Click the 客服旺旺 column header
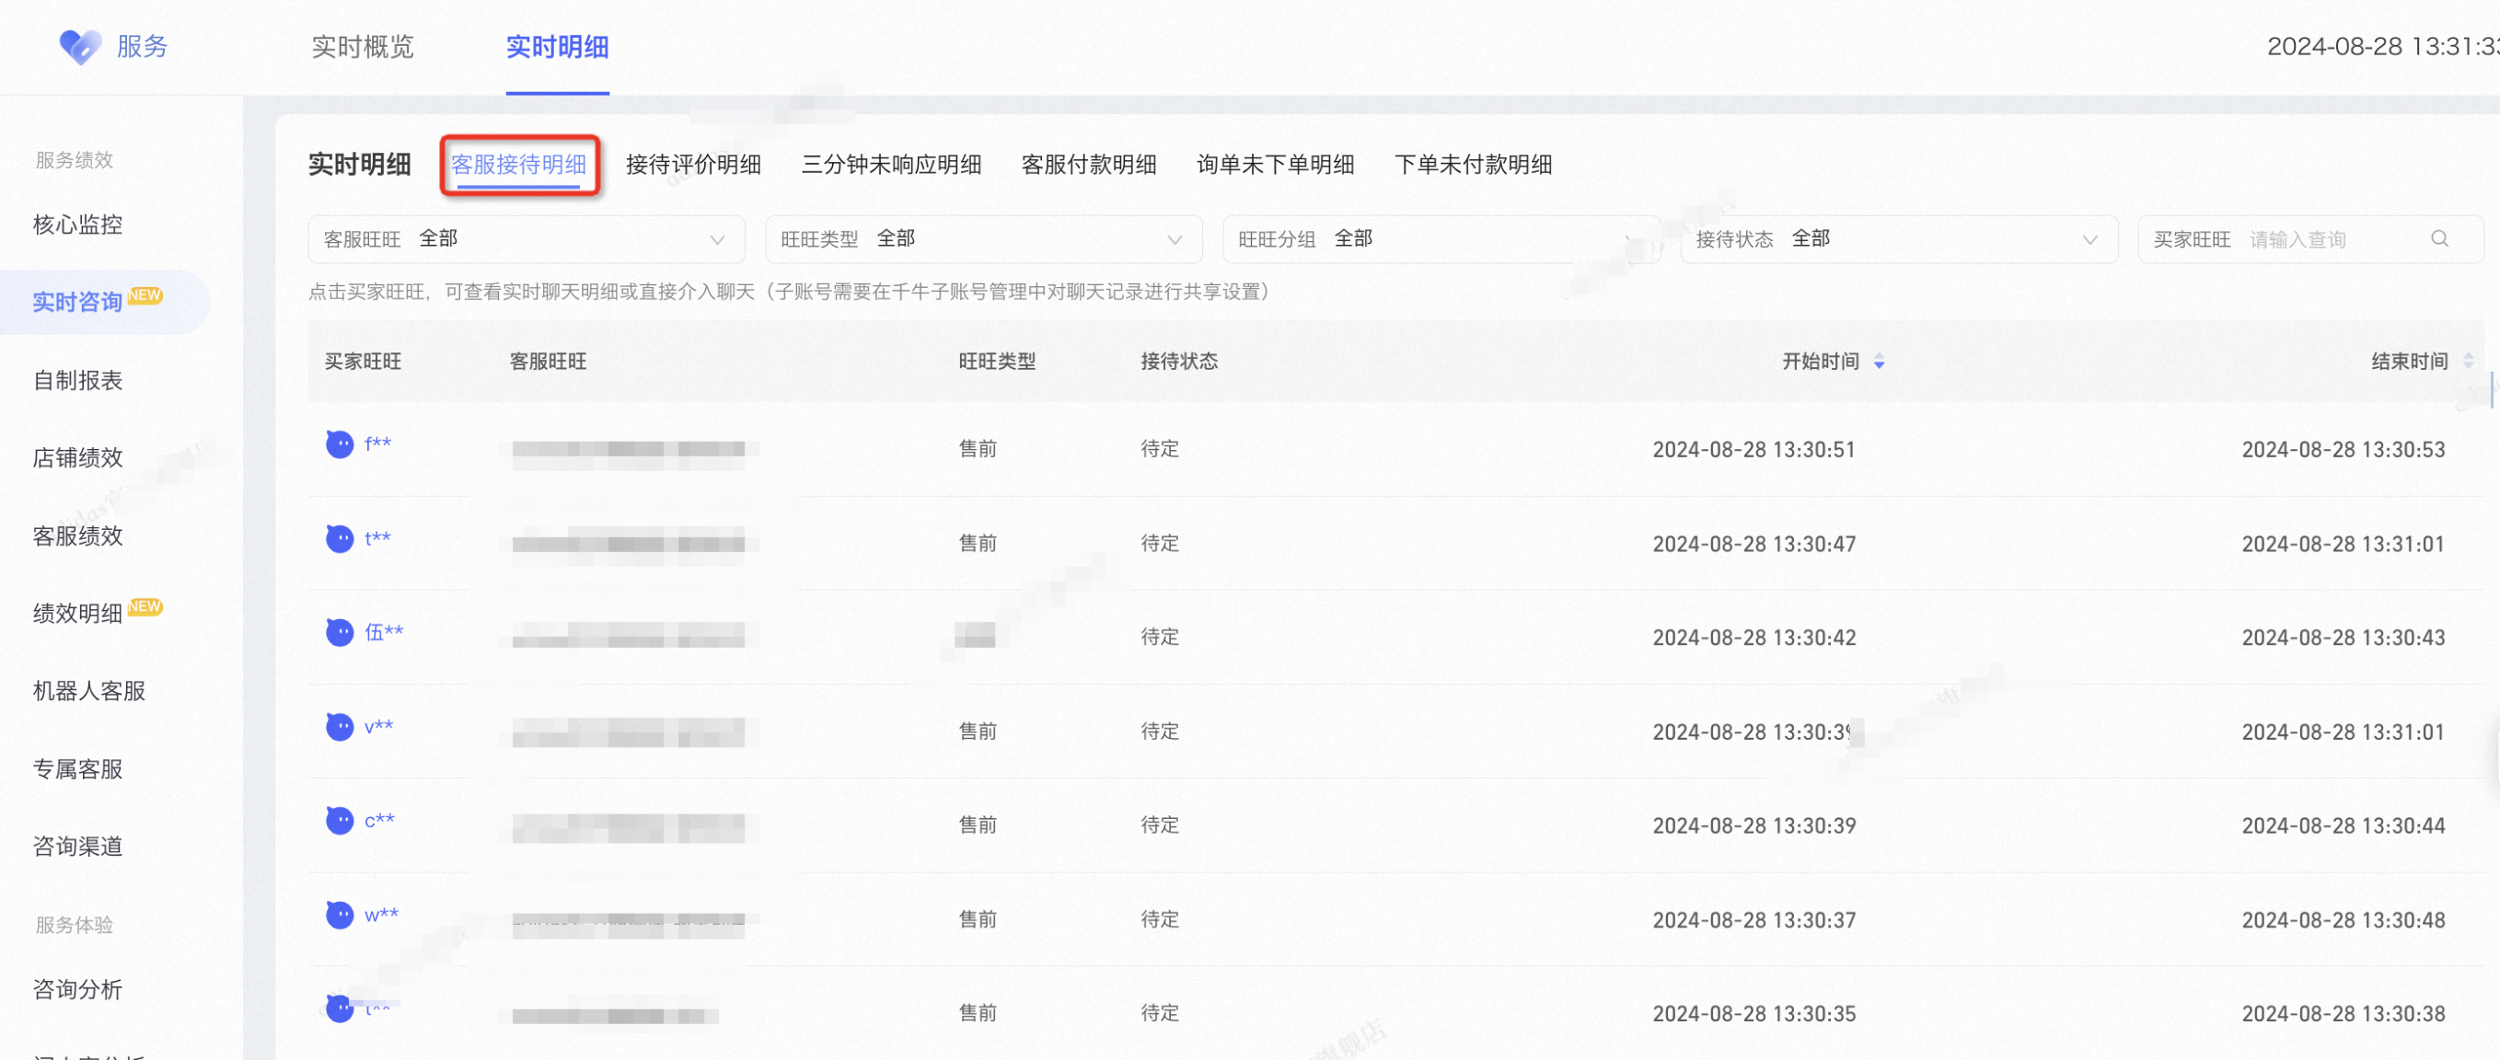 tap(549, 362)
